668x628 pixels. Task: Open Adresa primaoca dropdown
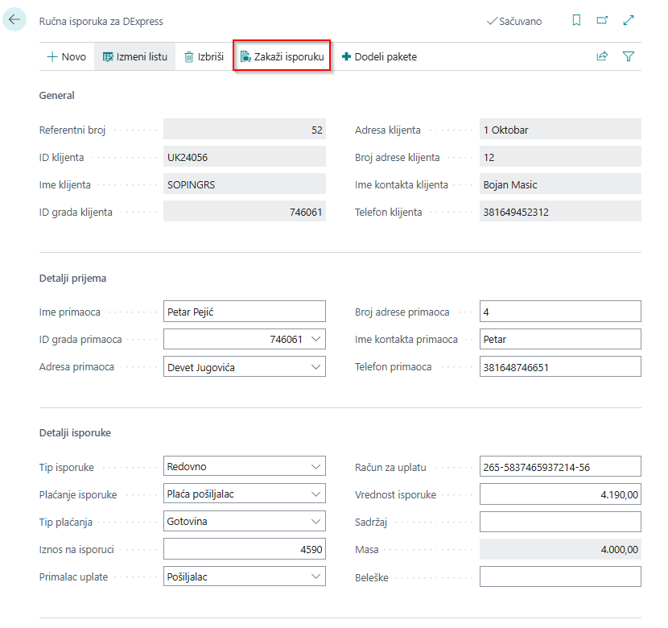315,367
